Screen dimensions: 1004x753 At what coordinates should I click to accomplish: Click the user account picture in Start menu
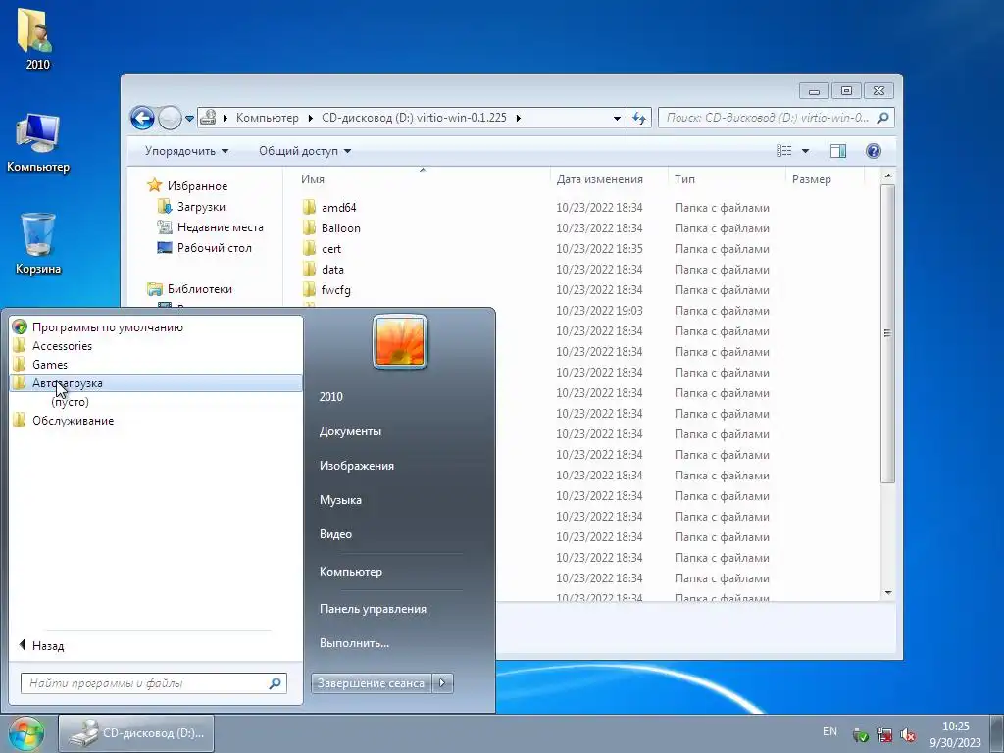400,342
